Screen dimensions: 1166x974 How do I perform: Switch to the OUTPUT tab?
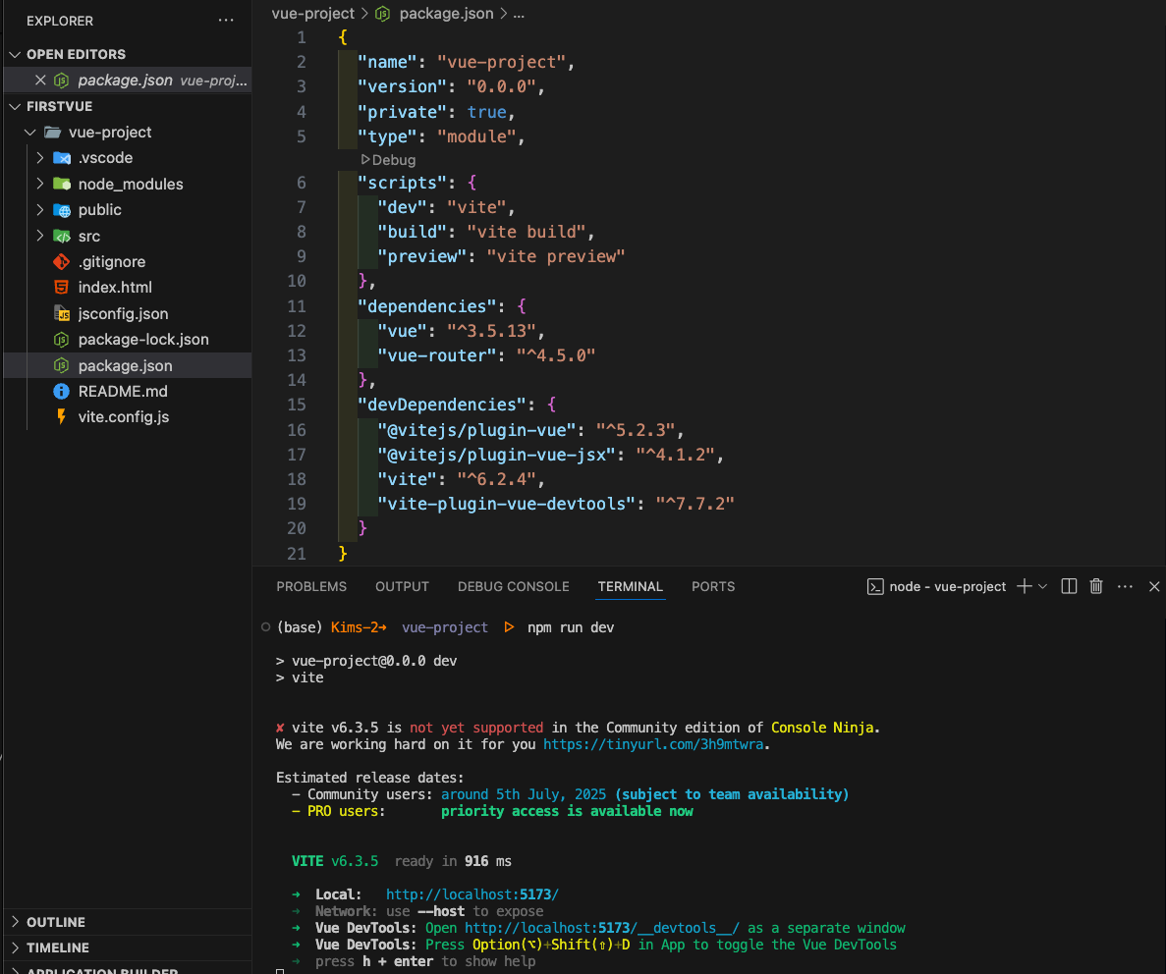[403, 586]
